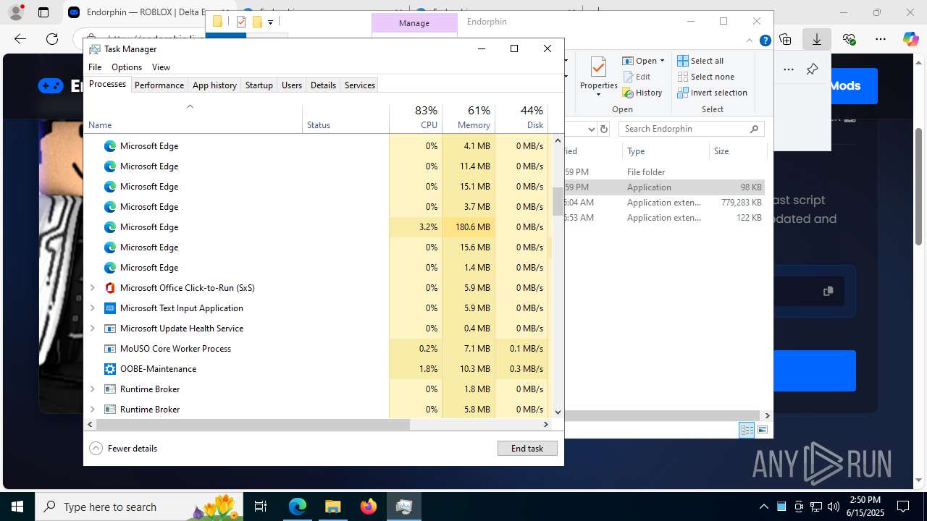Sort Explorer files by Type column
Image resolution: width=927 pixels, height=521 pixels.
[x=666, y=151]
